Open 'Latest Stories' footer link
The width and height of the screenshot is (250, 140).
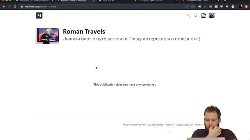[155, 124]
